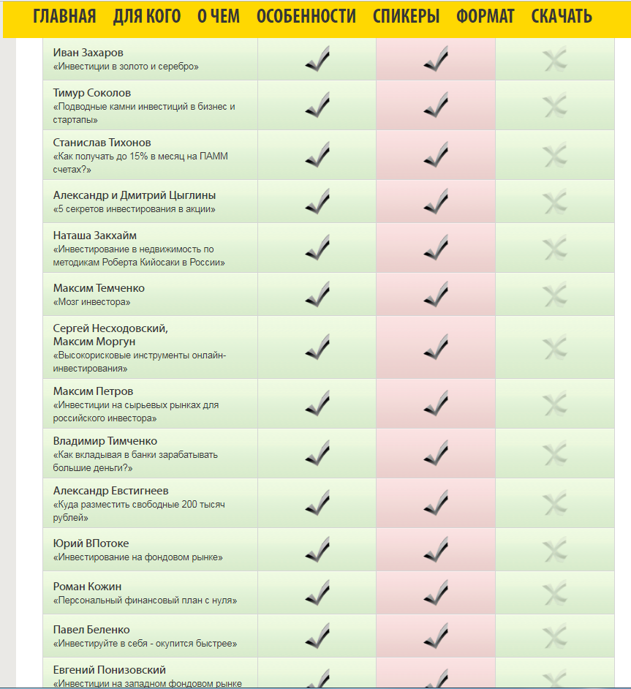Go to the ДЛЯ КОГО section
631x689 pixels.
tap(147, 16)
